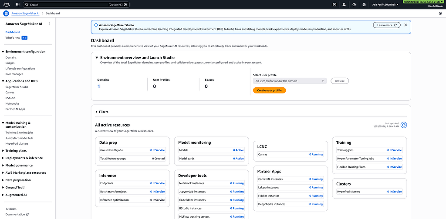Click the search bar in header
The image size is (446, 219).
click(x=76, y=4)
